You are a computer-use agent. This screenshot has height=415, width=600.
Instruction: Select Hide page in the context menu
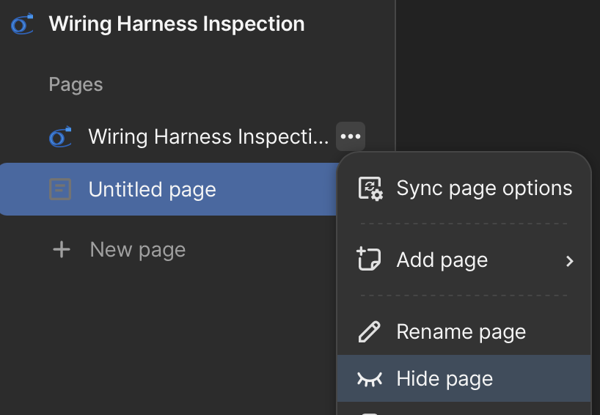(x=444, y=379)
